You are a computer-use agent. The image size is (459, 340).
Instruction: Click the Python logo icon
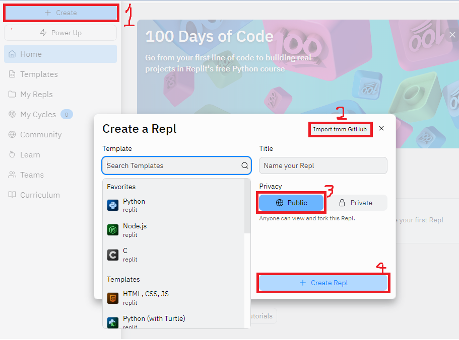[113, 205]
